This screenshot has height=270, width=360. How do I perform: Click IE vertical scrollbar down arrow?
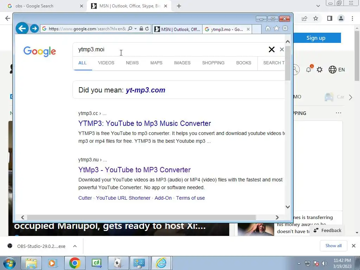tap(288, 207)
